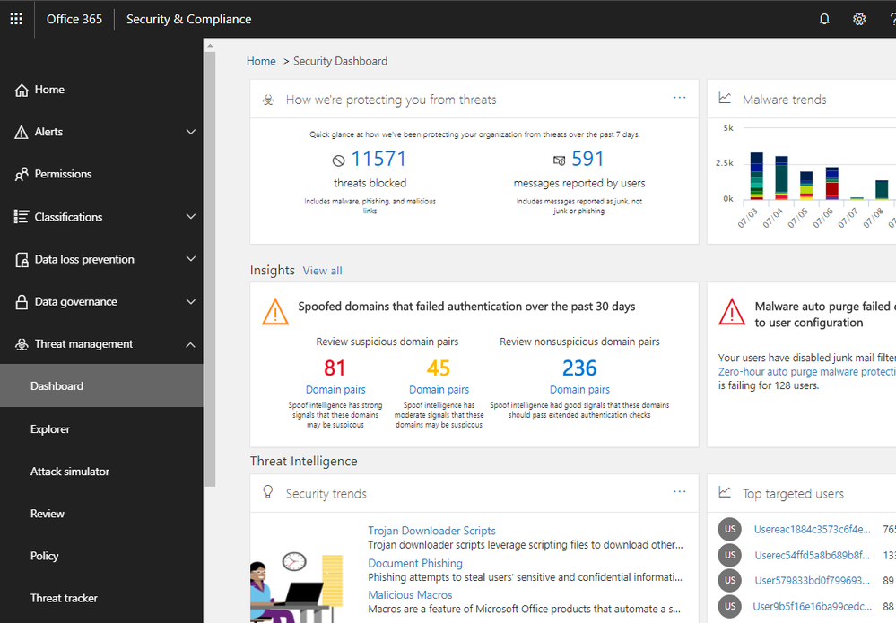The height and width of the screenshot is (623, 896).
Task: Open the Threat tracker sidebar item
Action: (64, 599)
